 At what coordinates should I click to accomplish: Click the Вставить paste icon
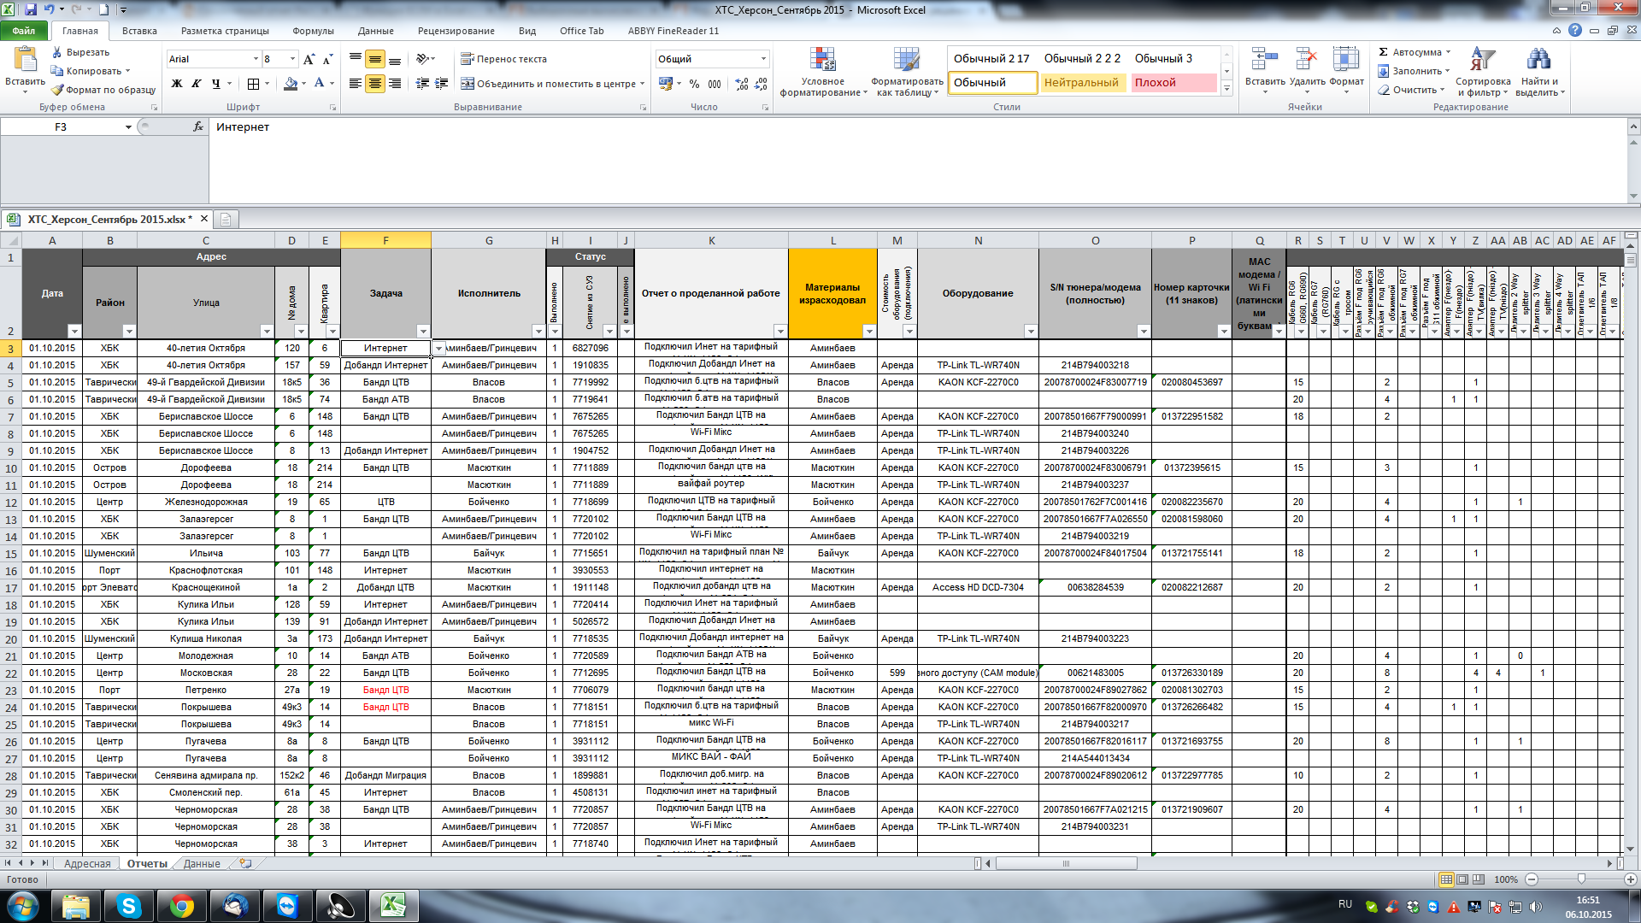(25, 59)
